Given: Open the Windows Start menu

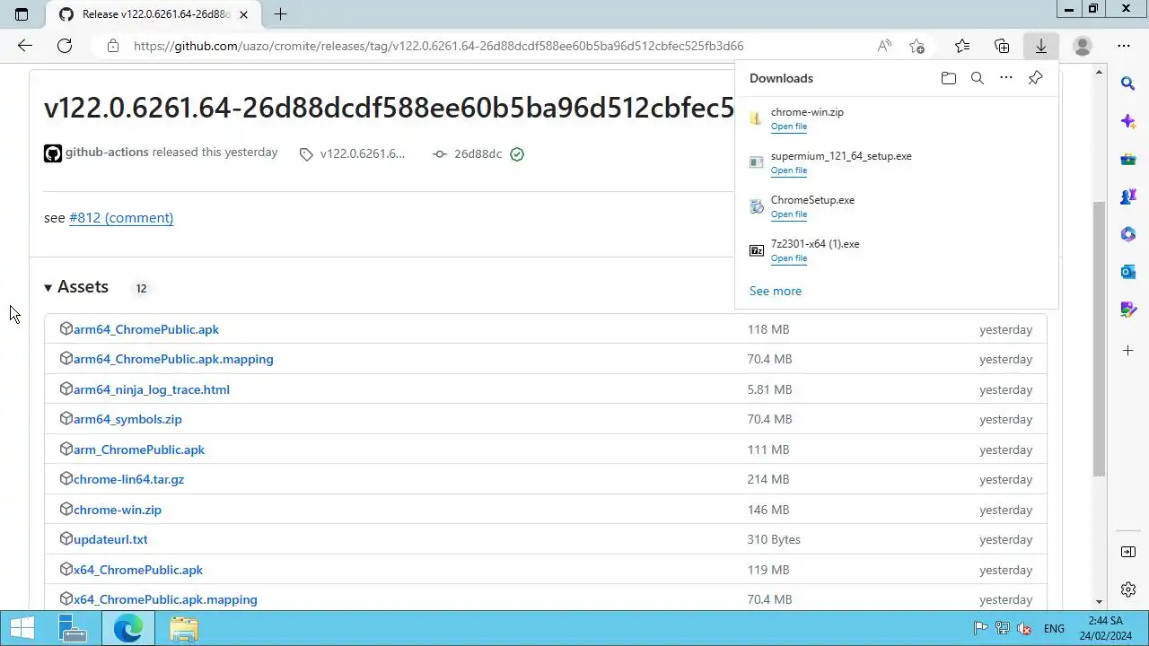Looking at the screenshot, I should coord(22,629).
